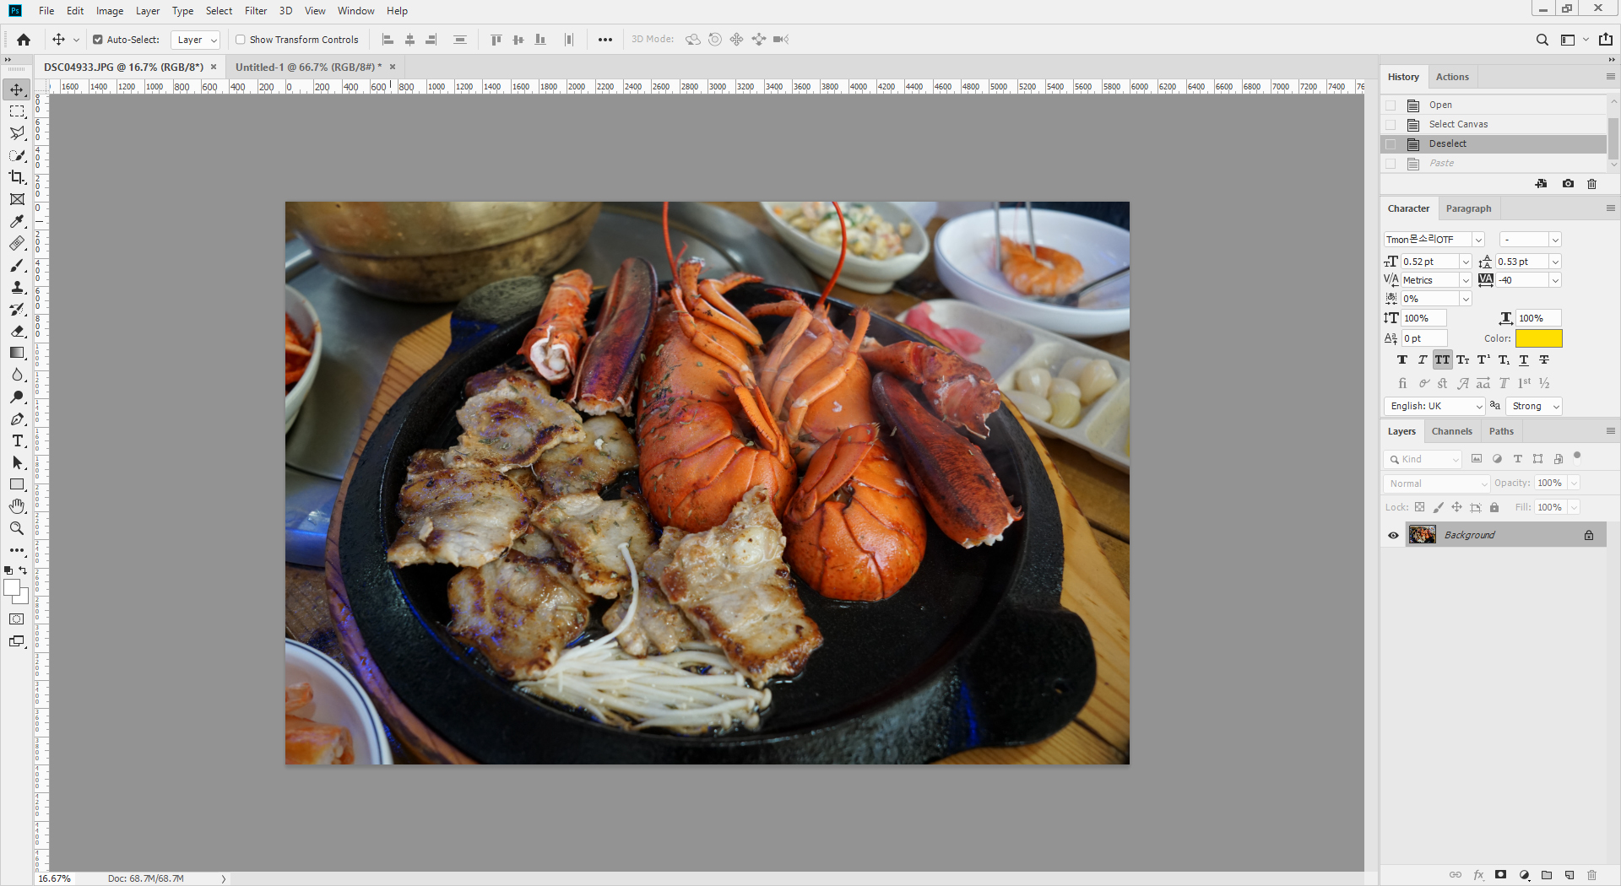
Task: Select the Pen tool
Action: click(17, 419)
